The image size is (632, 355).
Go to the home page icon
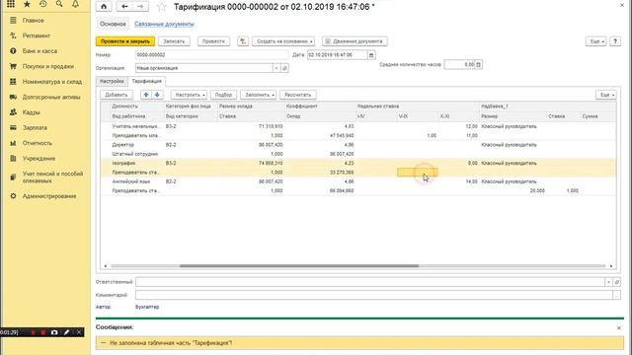pyautogui.click(x=104, y=7)
